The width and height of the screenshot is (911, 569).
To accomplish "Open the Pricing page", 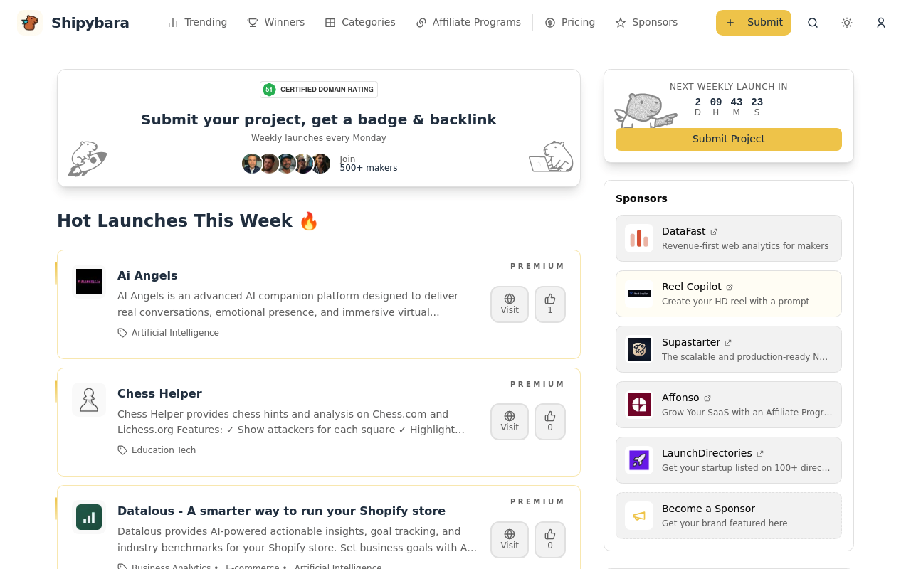I will (569, 23).
